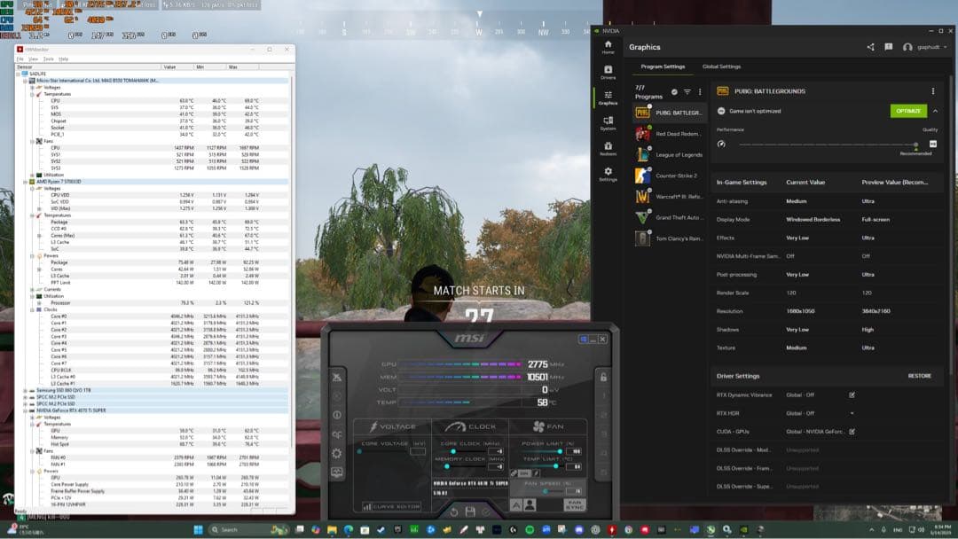
Task: Open Afterburner settings with the gear icon
Action: [x=337, y=451]
